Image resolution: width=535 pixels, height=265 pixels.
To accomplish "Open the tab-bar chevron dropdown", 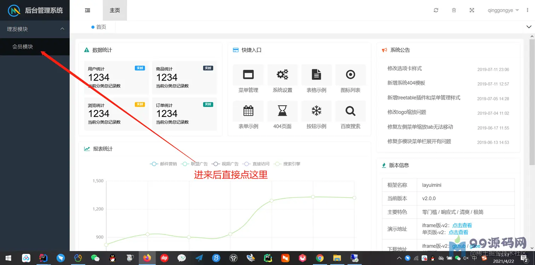I will click(x=529, y=27).
